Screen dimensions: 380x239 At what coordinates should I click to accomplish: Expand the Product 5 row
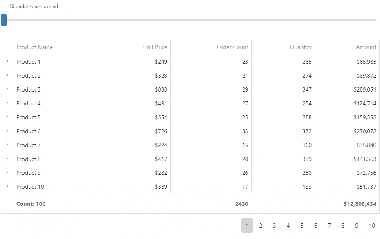point(7,117)
